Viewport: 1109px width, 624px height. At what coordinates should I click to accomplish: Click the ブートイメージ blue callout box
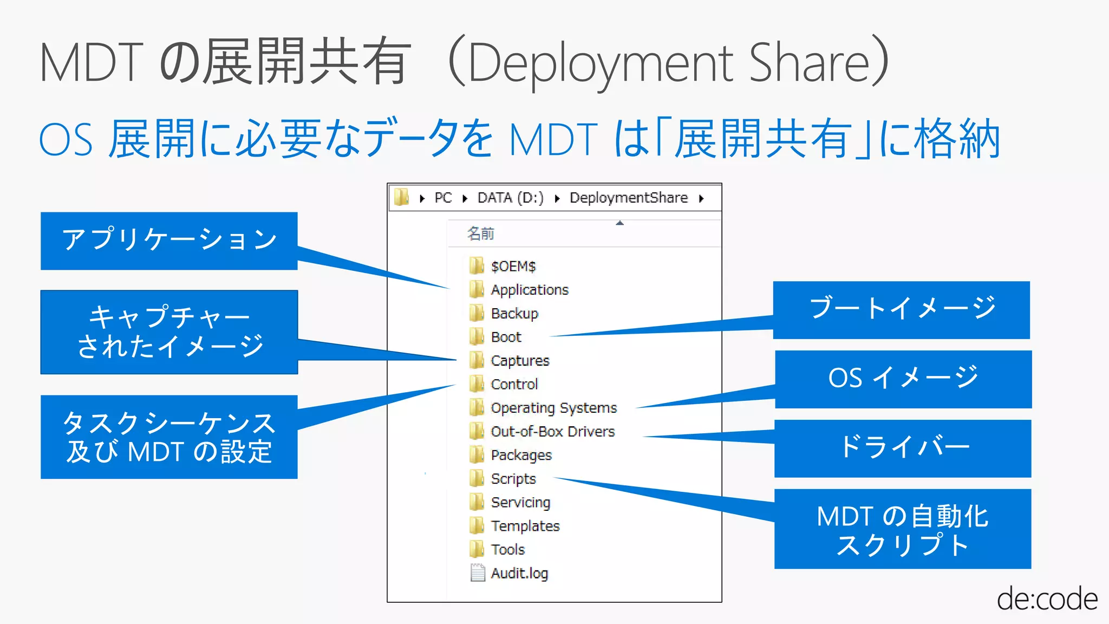pos(901,309)
